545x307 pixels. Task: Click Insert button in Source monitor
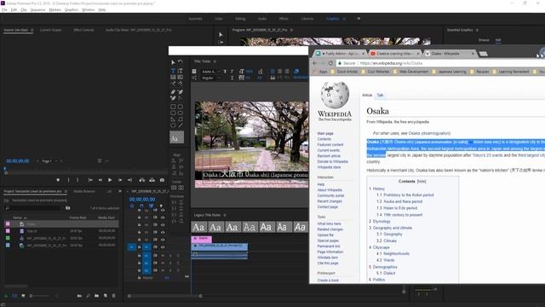coord(142,180)
